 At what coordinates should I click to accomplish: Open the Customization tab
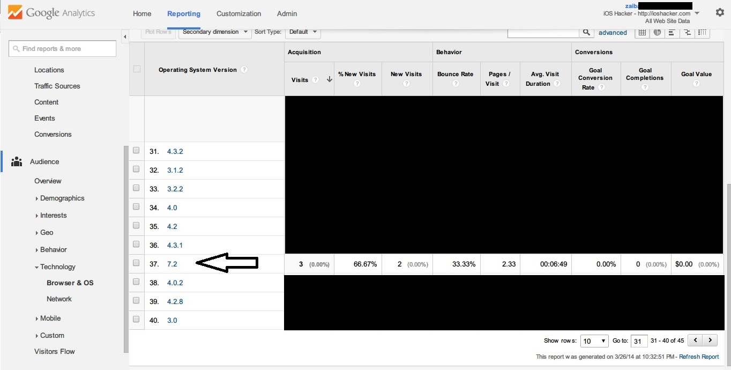pyautogui.click(x=239, y=13)
